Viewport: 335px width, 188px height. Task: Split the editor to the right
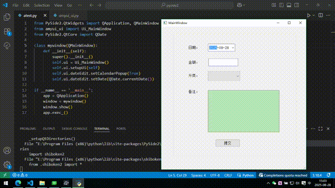coord(320,15)
